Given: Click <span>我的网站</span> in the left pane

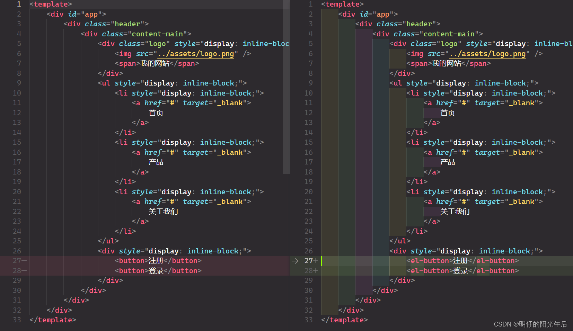Looking at the screenshot, I should (x=157, y=63).
